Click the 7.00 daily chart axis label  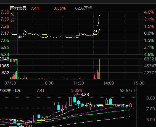(x=150, y=109)
